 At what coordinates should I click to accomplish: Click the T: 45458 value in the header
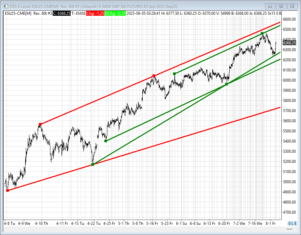pos(78,13)
